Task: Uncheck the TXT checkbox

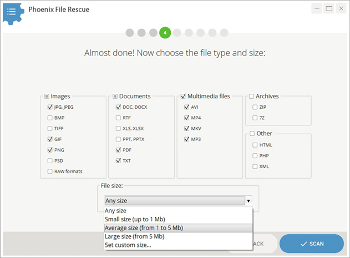Action: pos(118,160)
